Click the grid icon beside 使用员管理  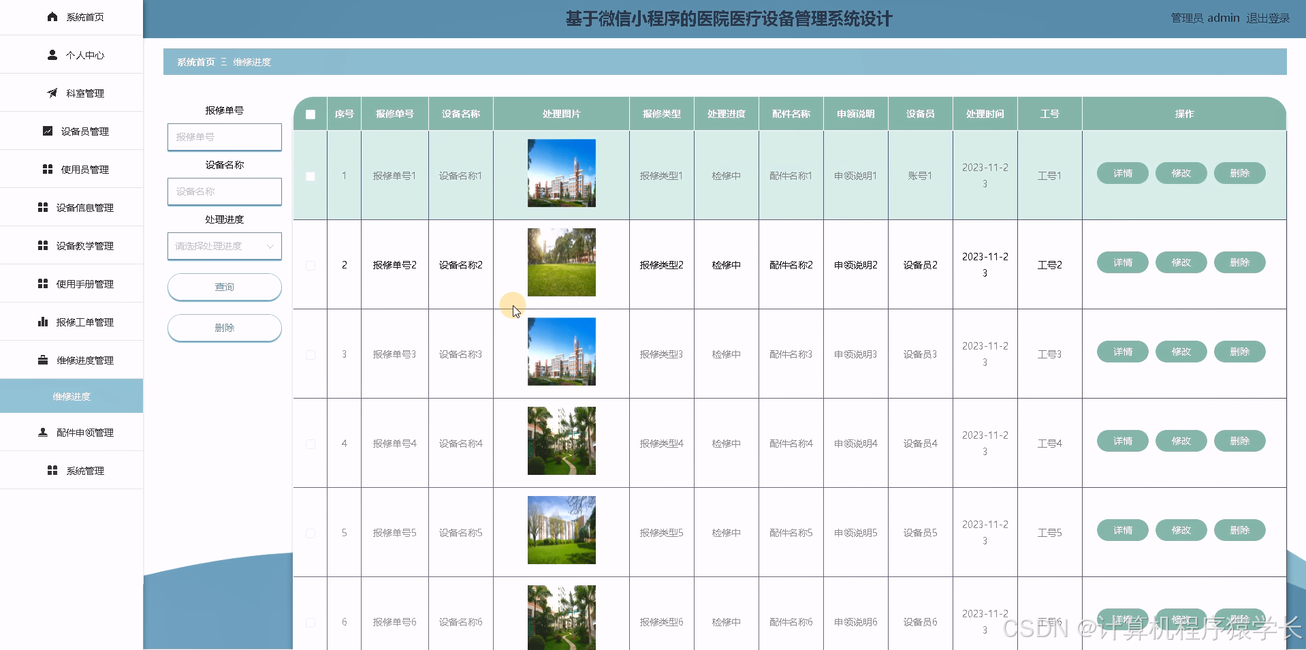coord(48,169)
